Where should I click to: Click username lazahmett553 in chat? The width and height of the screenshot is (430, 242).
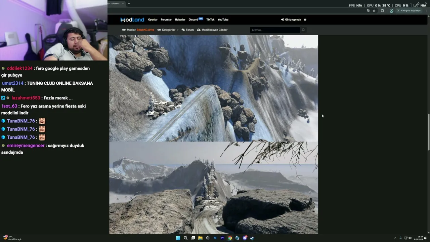pyautogui.click(x=26, y=98)
